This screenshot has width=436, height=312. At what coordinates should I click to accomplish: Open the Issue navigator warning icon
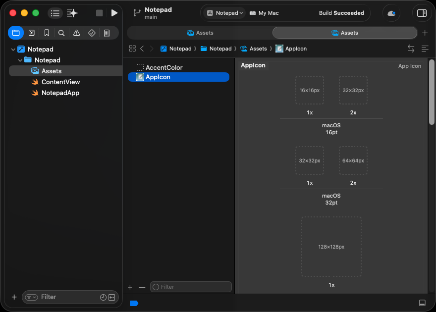(x=76, y=33)
